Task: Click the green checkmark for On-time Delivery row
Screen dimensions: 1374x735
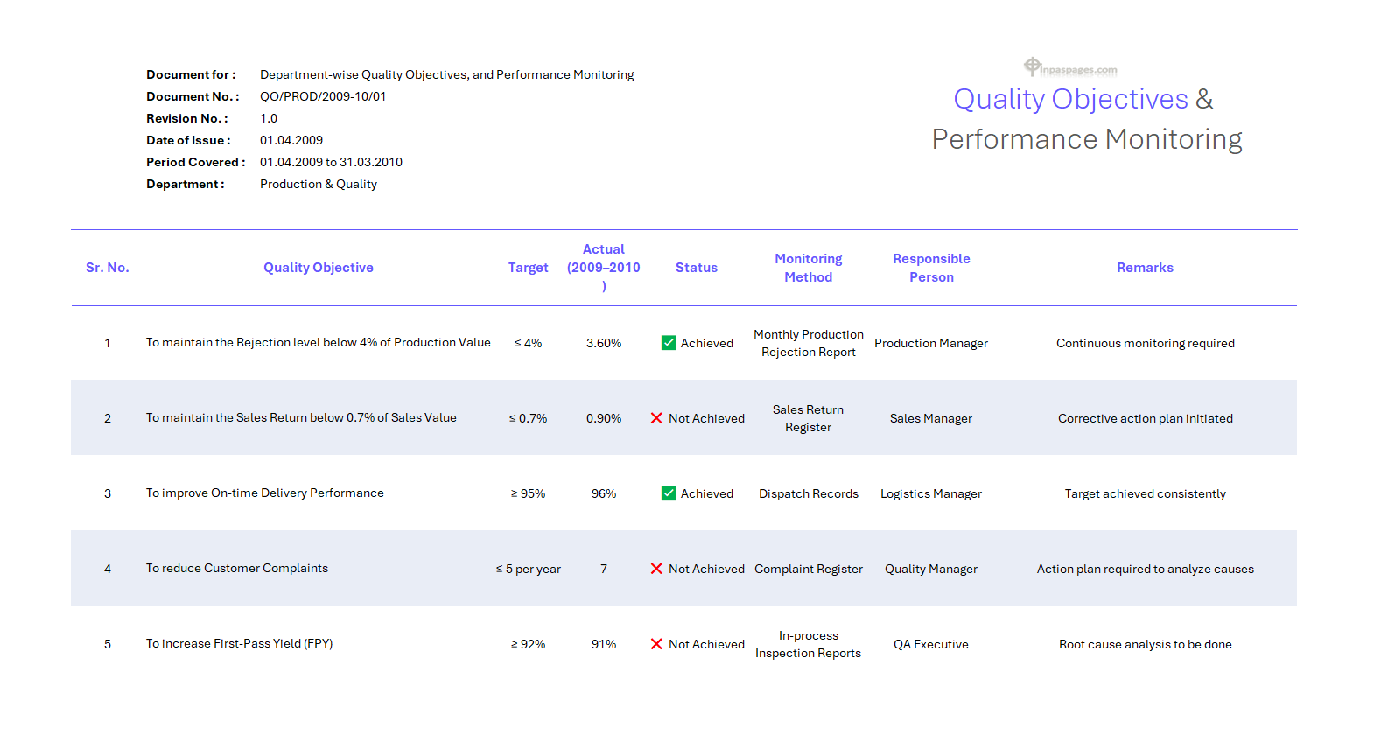Action: (669, 493)
